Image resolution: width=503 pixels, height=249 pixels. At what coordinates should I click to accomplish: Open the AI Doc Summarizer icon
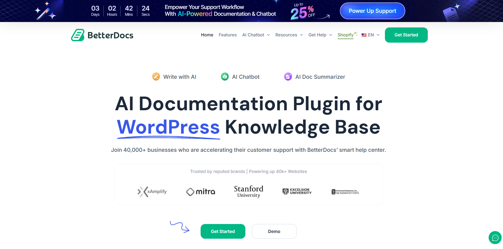pyautogui.click(x=288, y=77)
